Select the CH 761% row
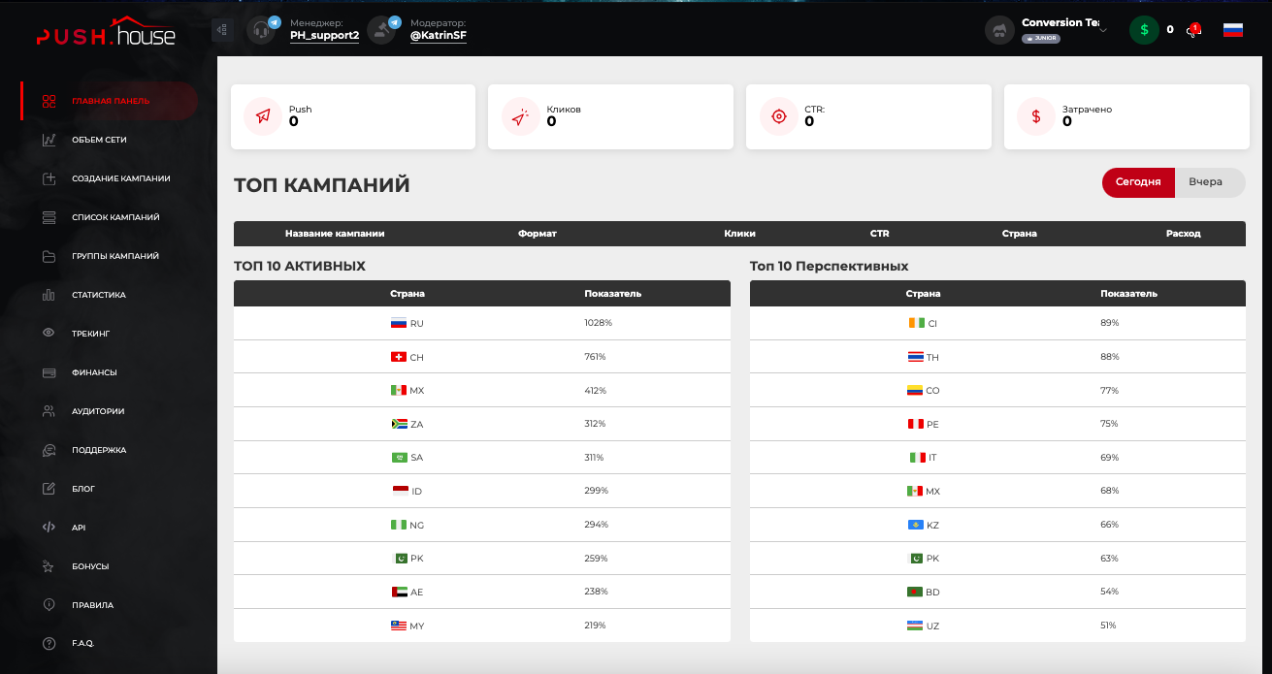Viewport: 1272px width, 674px height. coord(482,357)
